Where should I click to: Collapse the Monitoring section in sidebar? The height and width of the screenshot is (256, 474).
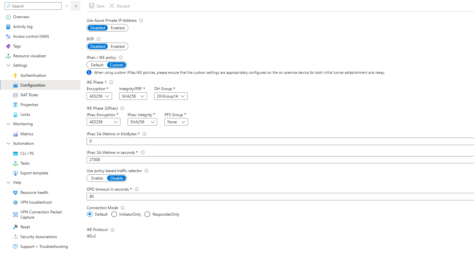click(x=8, y=124)
